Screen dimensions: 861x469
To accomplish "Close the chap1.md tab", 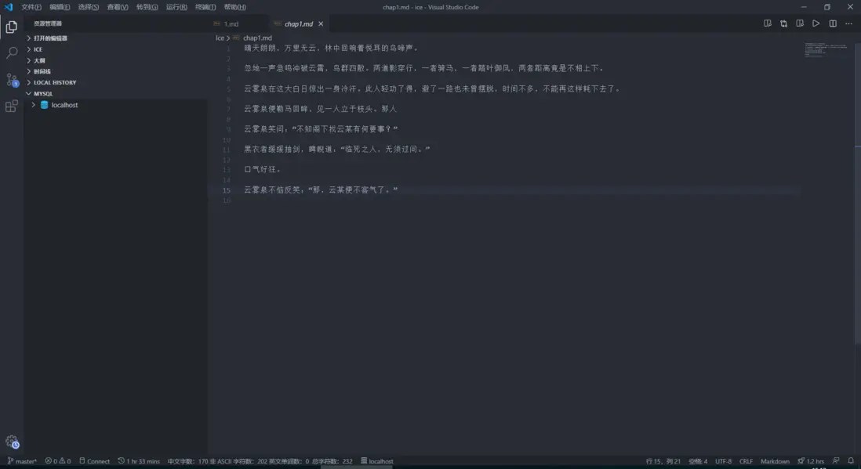I will click(x=321, y=23).
